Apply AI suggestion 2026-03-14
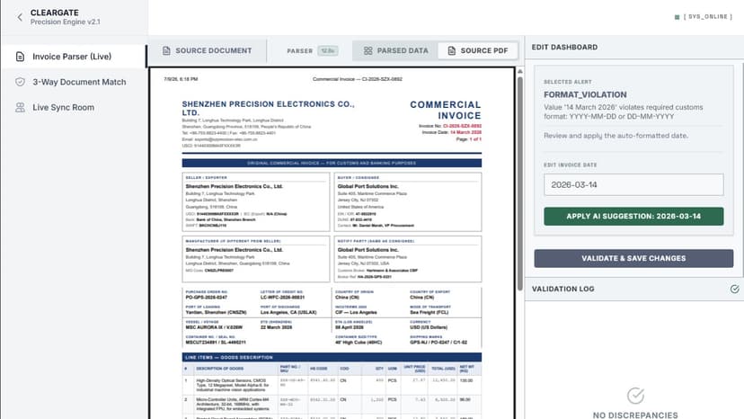Screen dimensions: 744x419 [x=633, y=216]
